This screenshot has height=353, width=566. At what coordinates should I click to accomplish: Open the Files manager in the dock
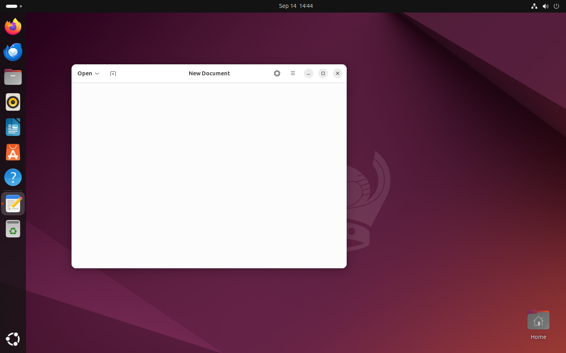point(13,77)
